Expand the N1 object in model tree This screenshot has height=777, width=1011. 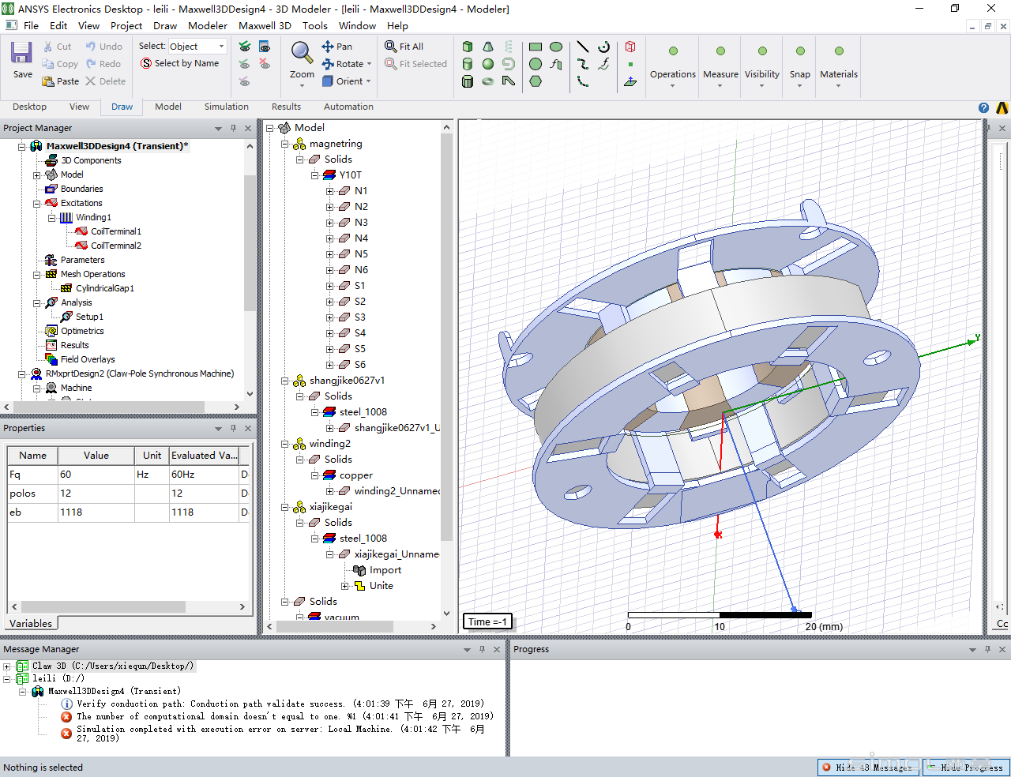tap(330, 191)
